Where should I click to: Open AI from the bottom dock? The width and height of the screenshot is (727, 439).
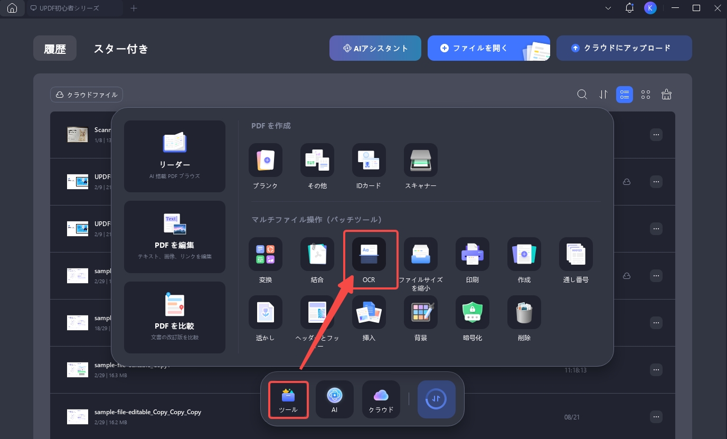[335, 399]
